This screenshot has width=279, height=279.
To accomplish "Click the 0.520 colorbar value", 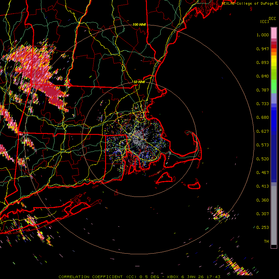I will click(x=263, y=159).
